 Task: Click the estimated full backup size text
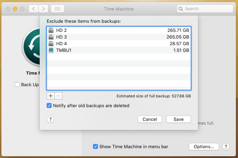click(x=154, y=96)
